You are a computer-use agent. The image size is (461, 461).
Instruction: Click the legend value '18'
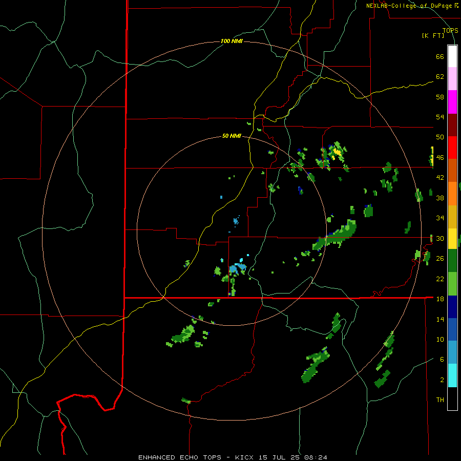[440, 299]
